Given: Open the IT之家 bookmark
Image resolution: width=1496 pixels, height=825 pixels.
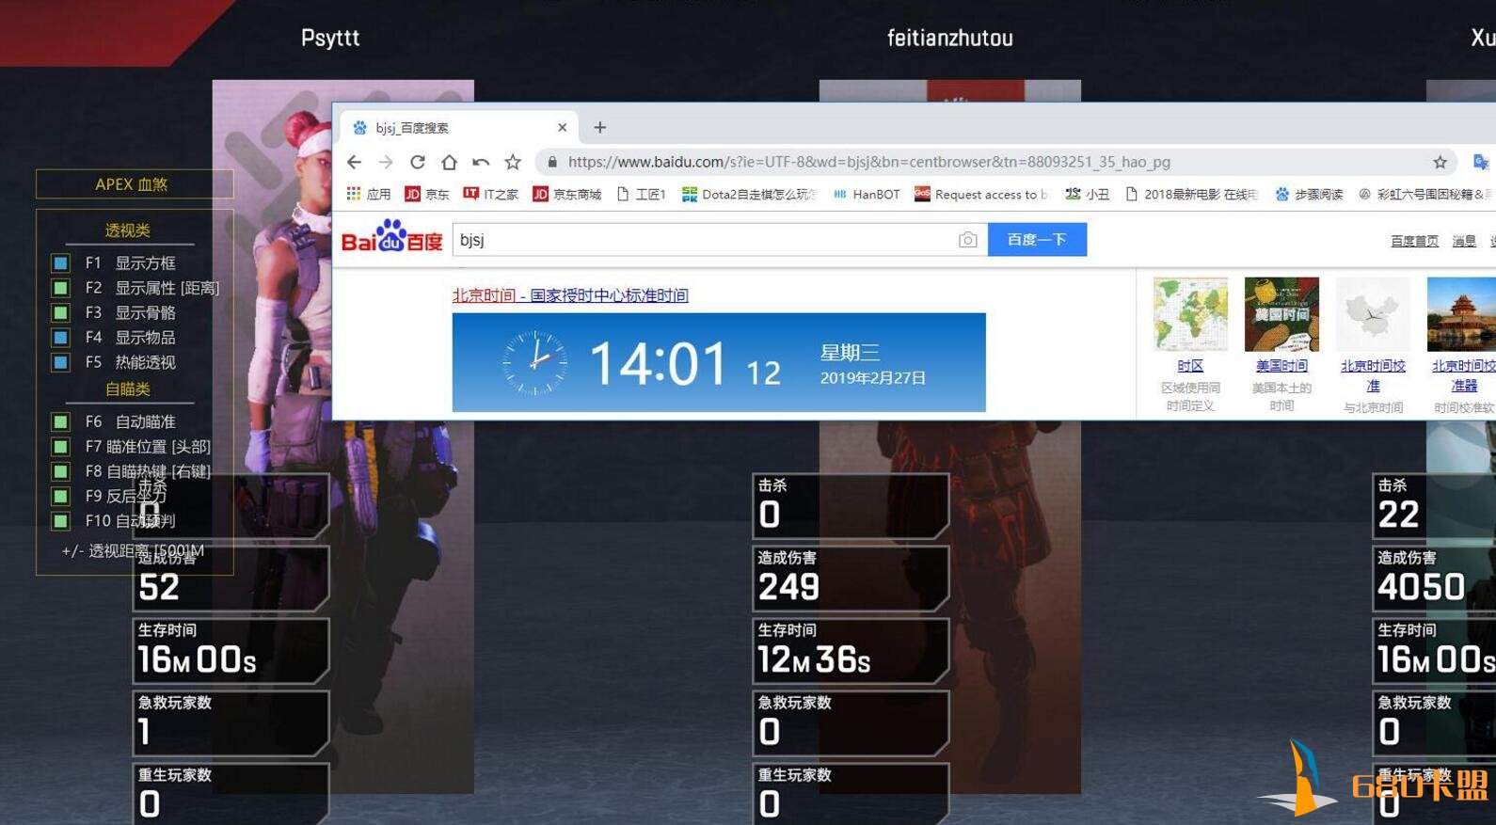Looking at the screenshot, I should coord(490,194).
